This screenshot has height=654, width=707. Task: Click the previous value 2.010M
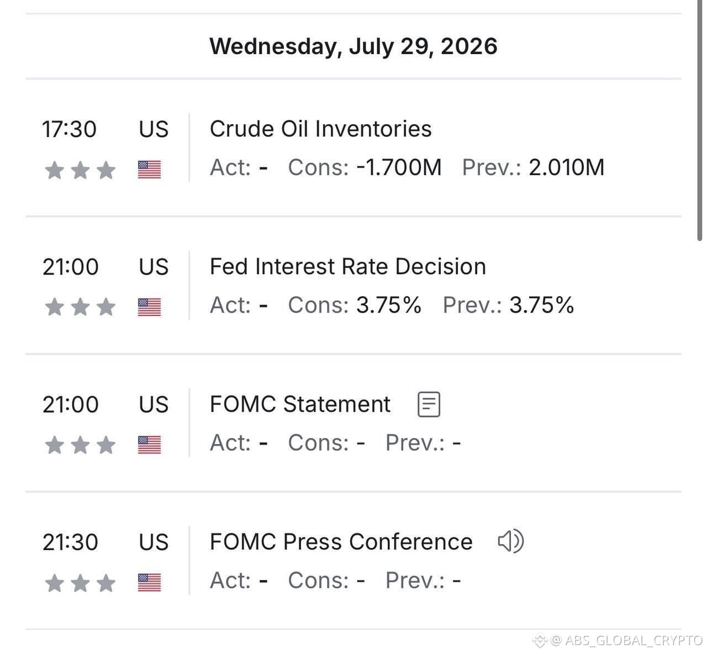click(x=567, y=167)
